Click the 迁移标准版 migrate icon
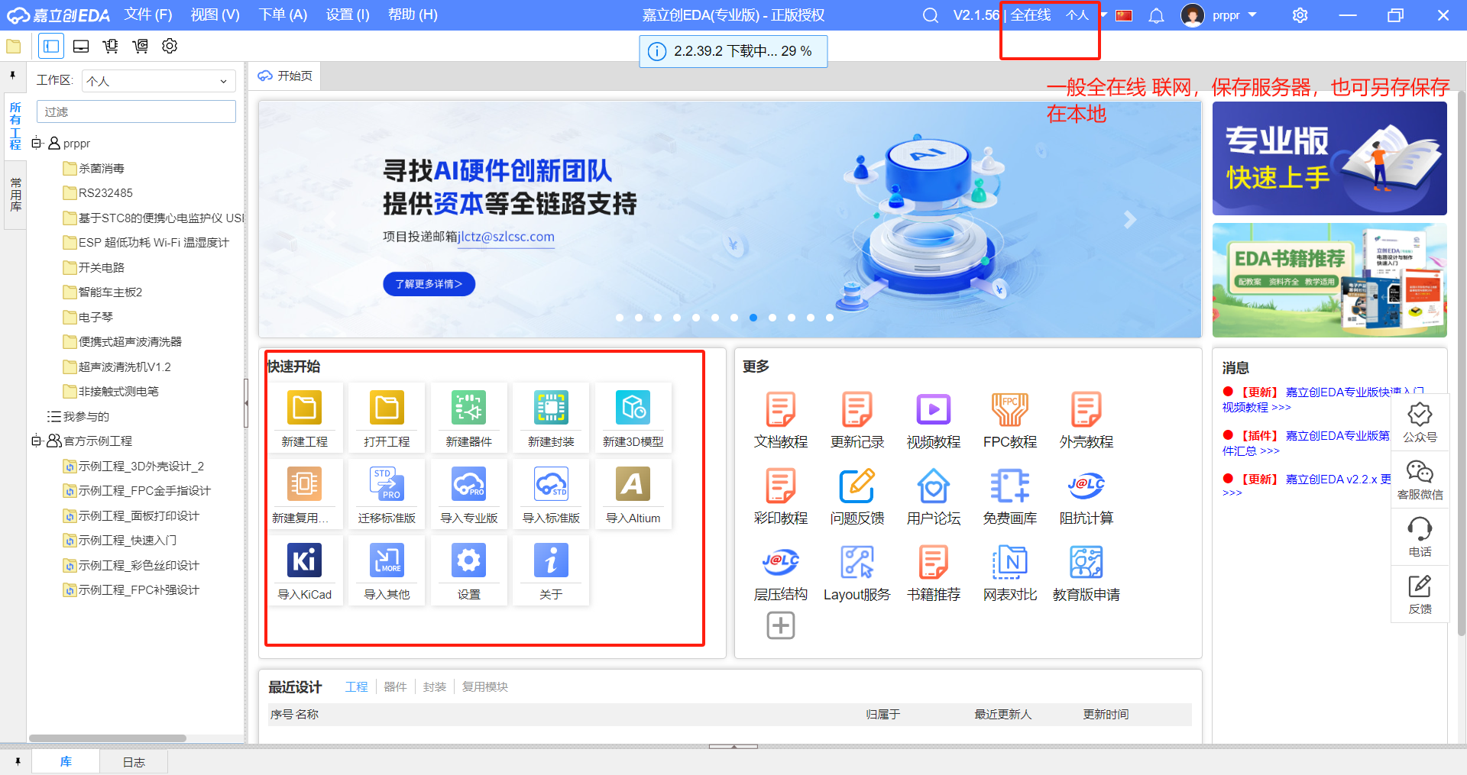 [x=387, y=484]
